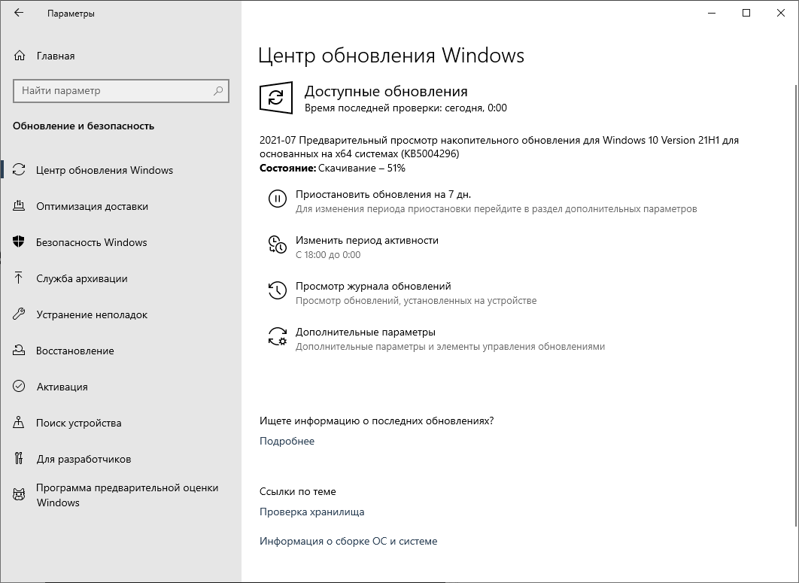Open Информация о сборке ОС и системе
The height and width of the screenshot is (583, 799).
[x=348, y=541]
